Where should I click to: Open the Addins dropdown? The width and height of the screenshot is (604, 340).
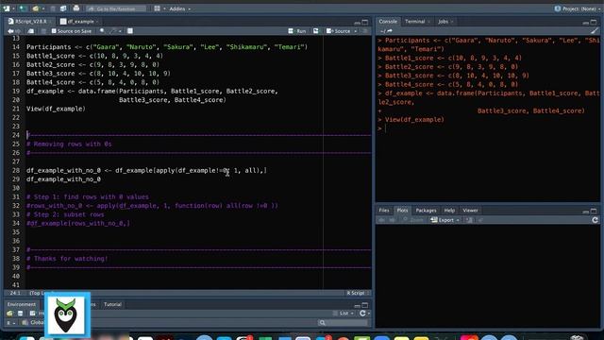click(180, 8)
